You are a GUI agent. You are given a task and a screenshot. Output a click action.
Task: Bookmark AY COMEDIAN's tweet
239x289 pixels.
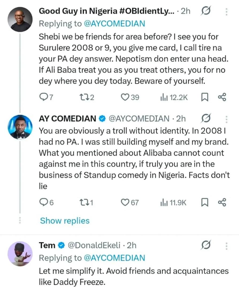(x=204, y=202)
